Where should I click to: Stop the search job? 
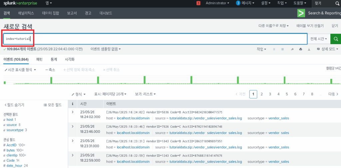click(x=282, y=49)
